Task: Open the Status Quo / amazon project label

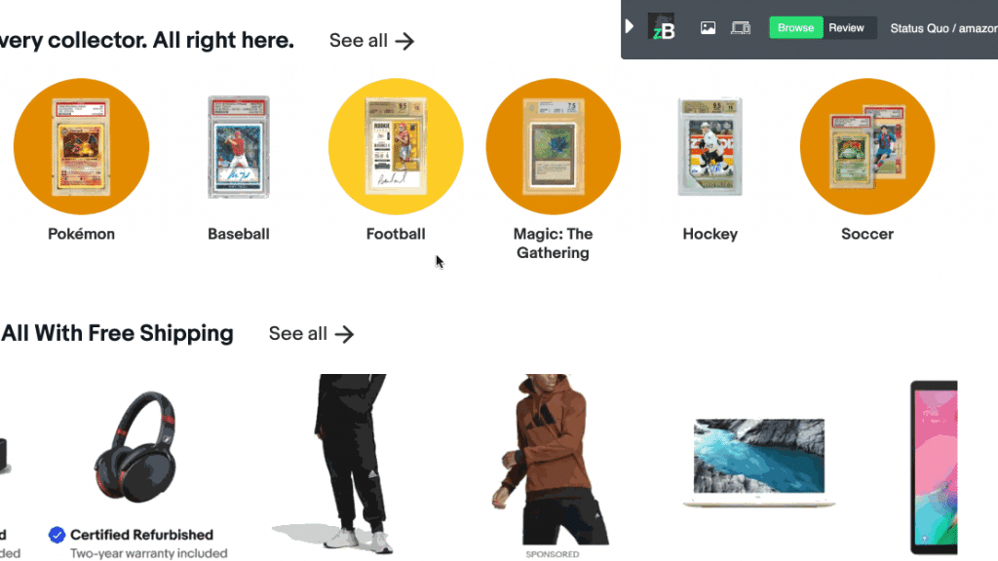Action: click(x=943, y=28)
